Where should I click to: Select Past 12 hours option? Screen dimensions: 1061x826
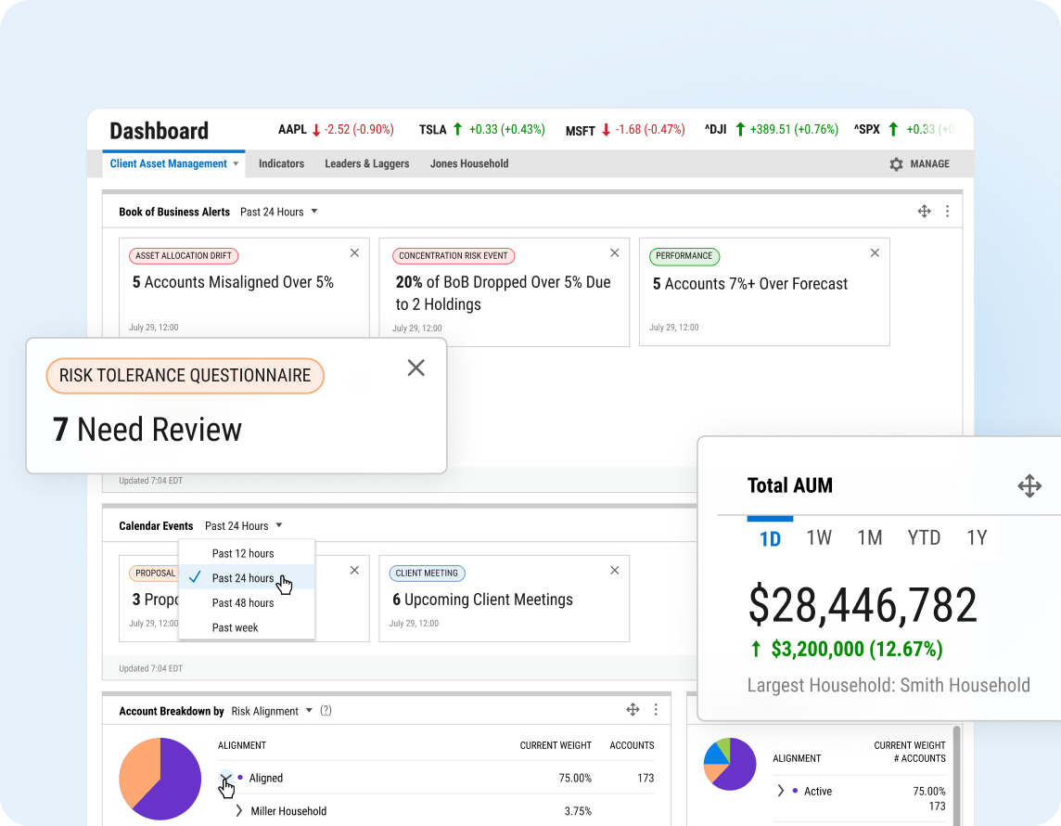point(247,553)
